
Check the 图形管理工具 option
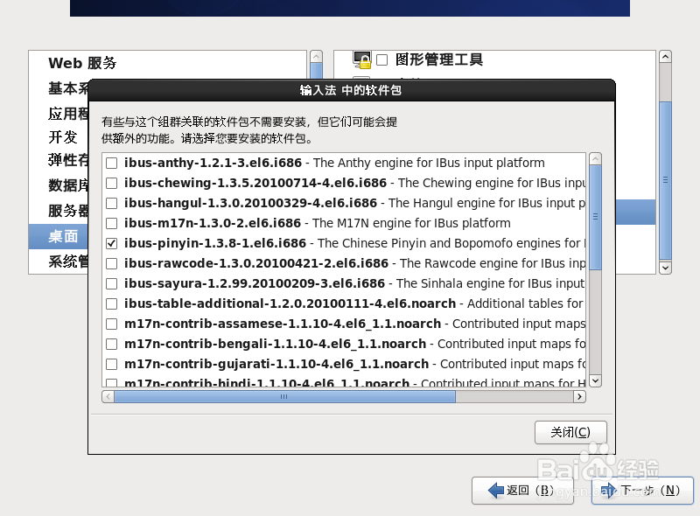click(x=383, y=59)
